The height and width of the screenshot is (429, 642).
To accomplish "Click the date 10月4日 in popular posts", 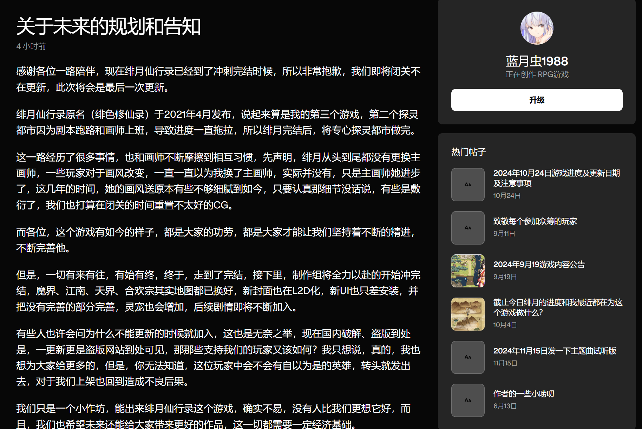I will click(x=505, y=325).
